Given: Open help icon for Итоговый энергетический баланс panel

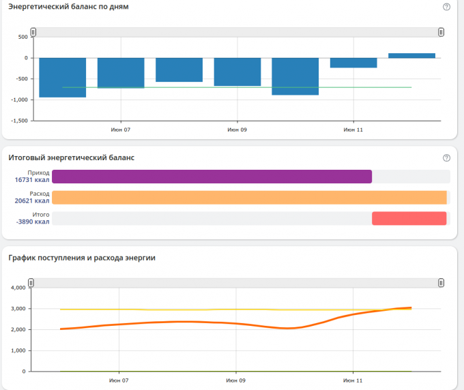Looking at the screenshot, I should (x=446, y=157).
